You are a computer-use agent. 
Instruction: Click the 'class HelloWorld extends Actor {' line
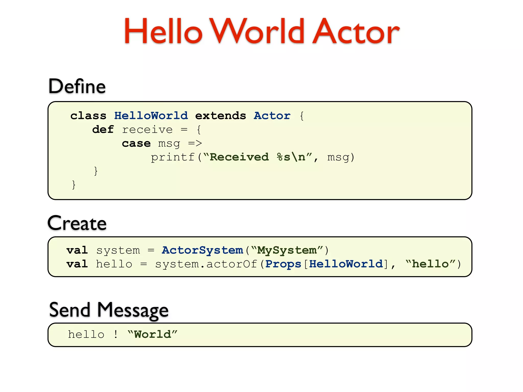[187, 116]
